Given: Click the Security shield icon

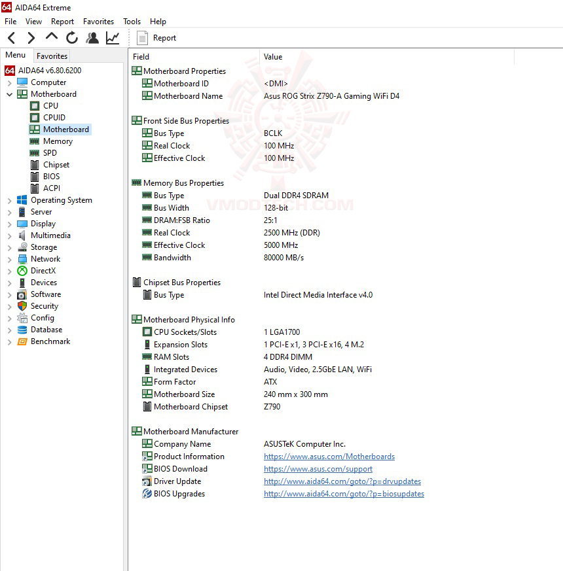Looking at the screenshot, I should tap(22, 306).
